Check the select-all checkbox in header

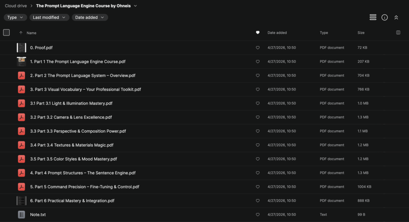tap(6, 33)
